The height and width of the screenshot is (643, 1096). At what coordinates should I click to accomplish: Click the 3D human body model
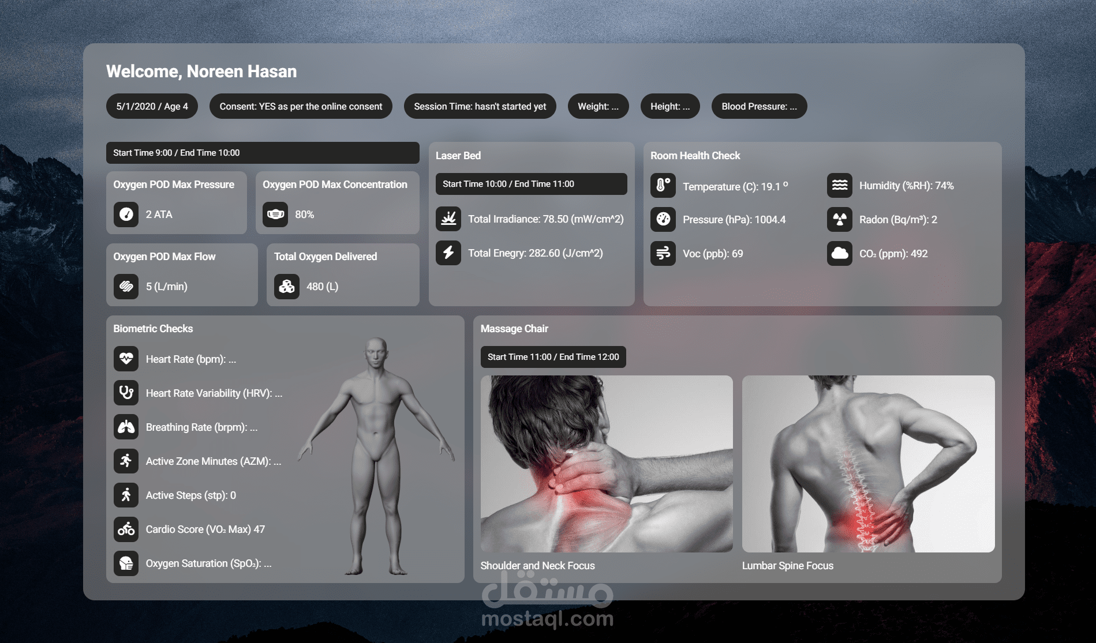(x=376, y=456)
